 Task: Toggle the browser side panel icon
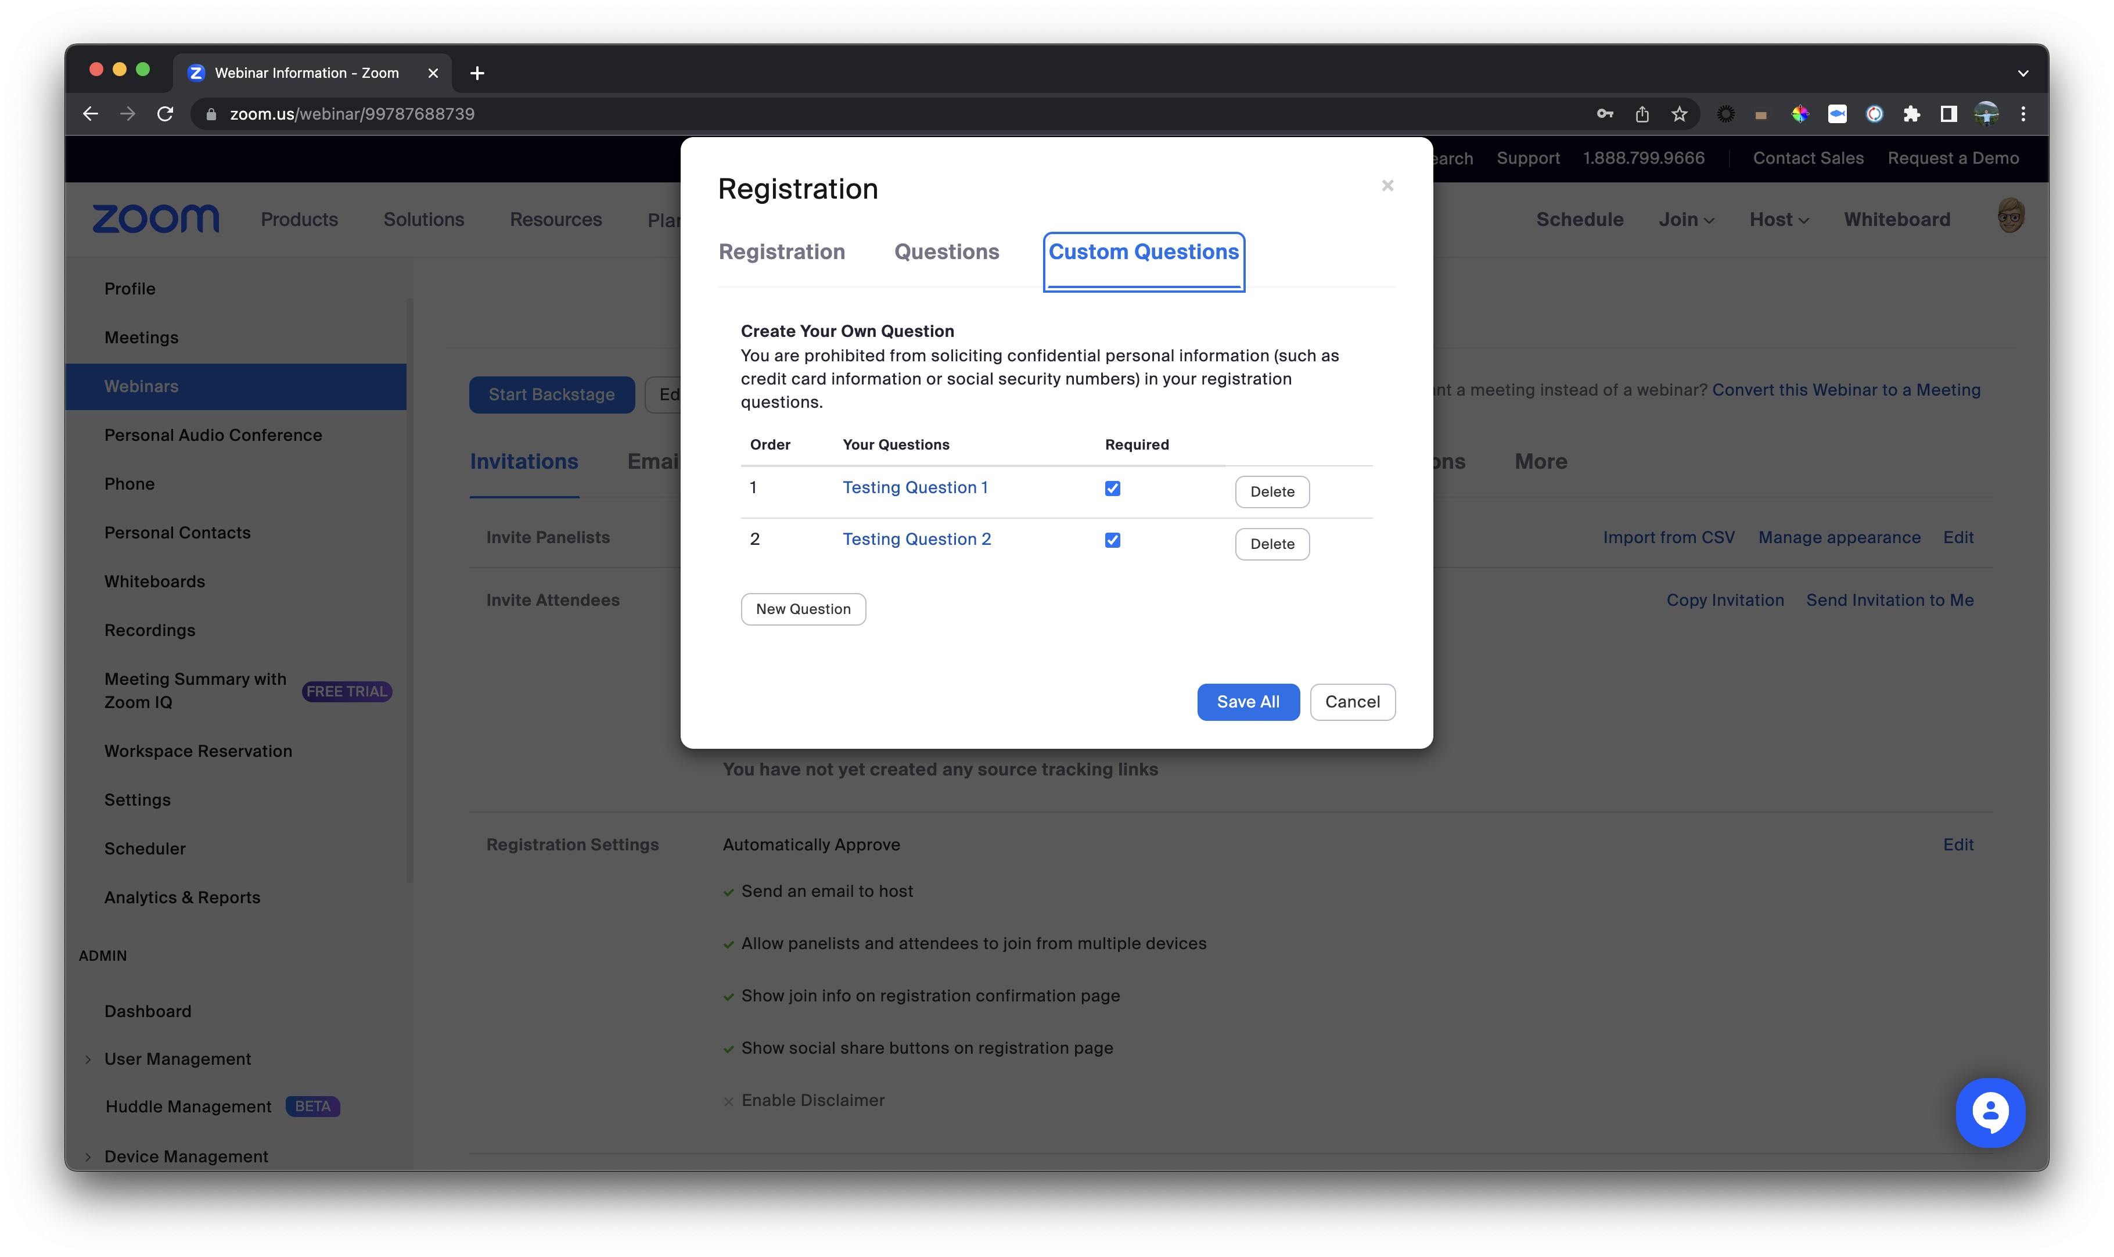pyautogui.click(x=1948, y=113)
